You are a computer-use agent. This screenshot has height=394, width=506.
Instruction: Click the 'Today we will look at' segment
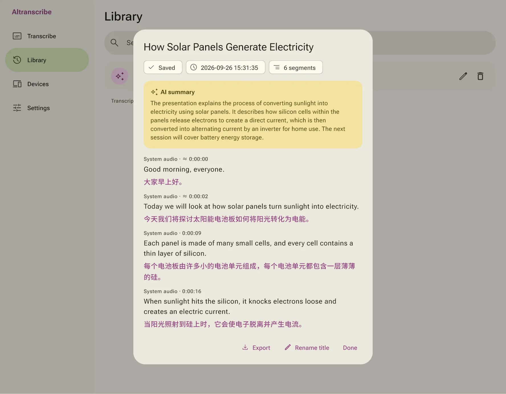pos(251,206)
